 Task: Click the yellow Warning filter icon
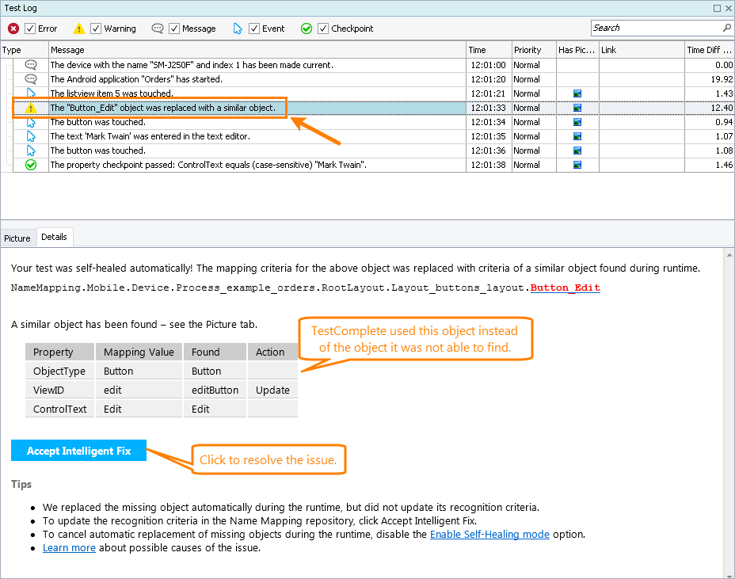point(79,29)
